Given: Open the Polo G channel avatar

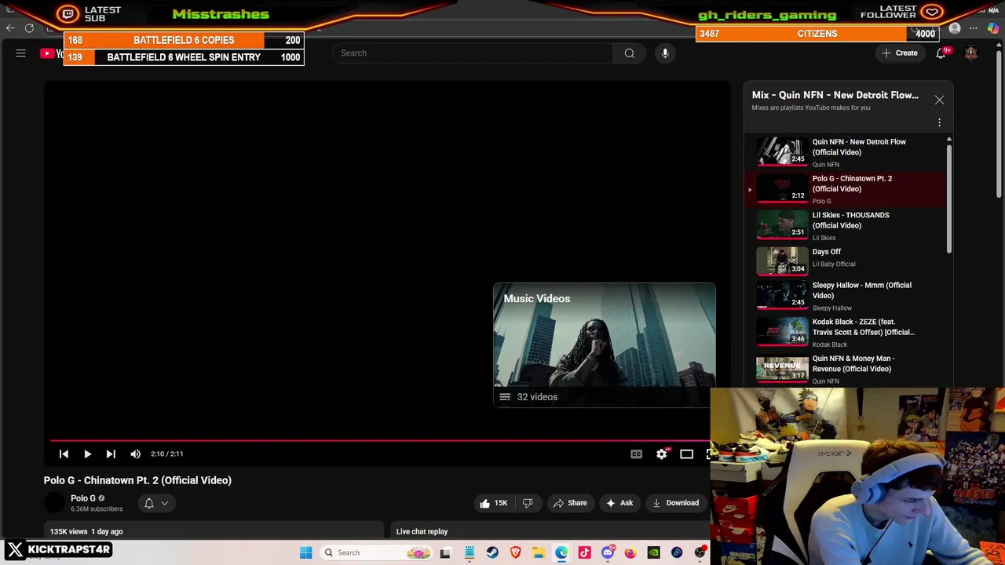Looking at the screenshot, I should [54, 503].
